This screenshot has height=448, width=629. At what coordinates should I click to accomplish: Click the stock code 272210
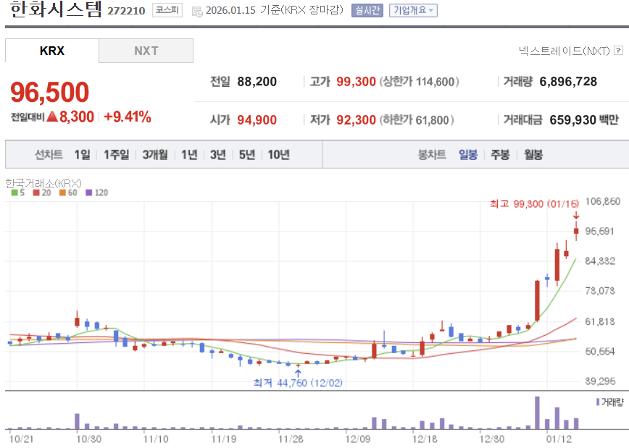(x=126, y=11)
